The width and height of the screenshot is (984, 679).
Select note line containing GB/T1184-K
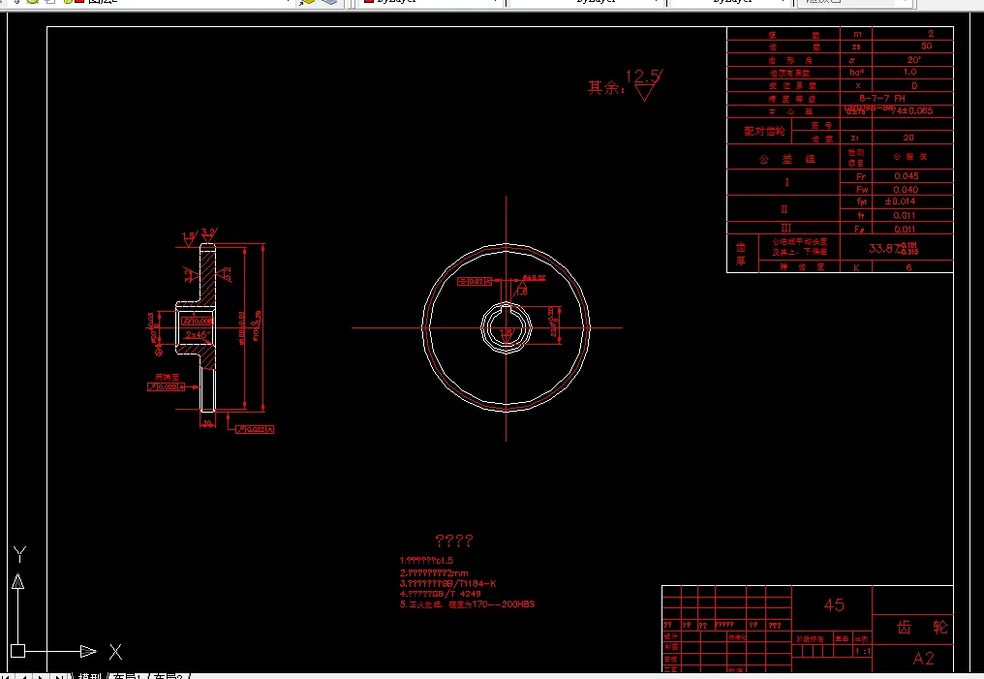tap(447, 584)
